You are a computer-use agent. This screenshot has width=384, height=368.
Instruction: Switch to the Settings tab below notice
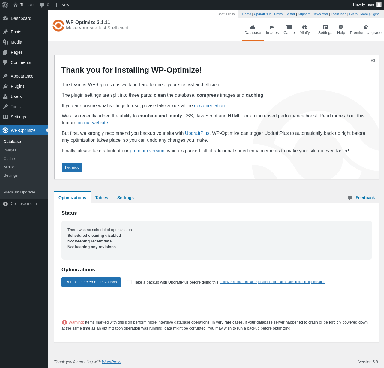pos(125,198)
